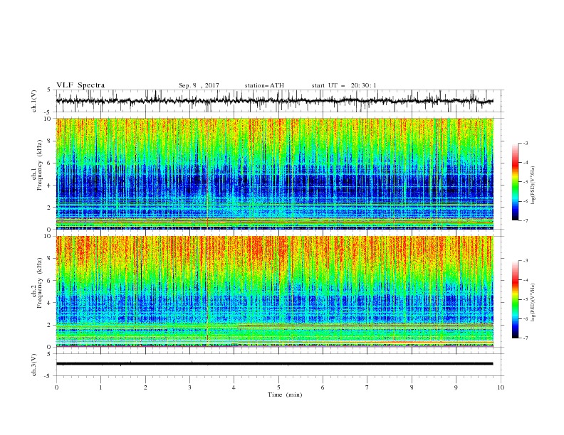This screenshot has width=564, height=435.
Task: Click time axis tick label "3"
Action: [x=189, y=387]
